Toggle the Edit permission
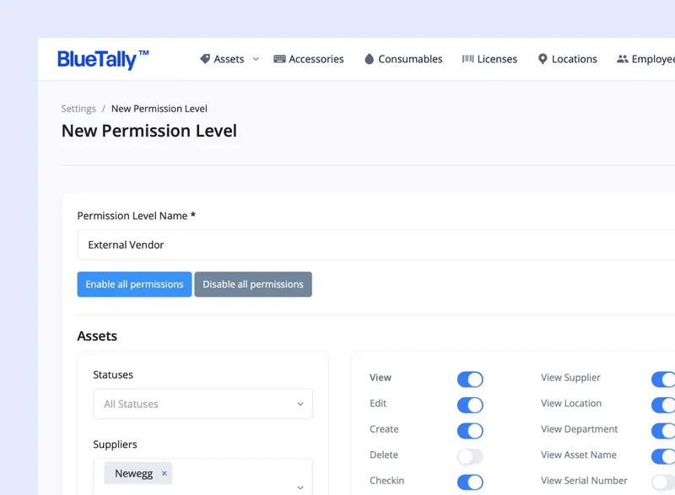The image size is (675, 495). pos(470,405)
